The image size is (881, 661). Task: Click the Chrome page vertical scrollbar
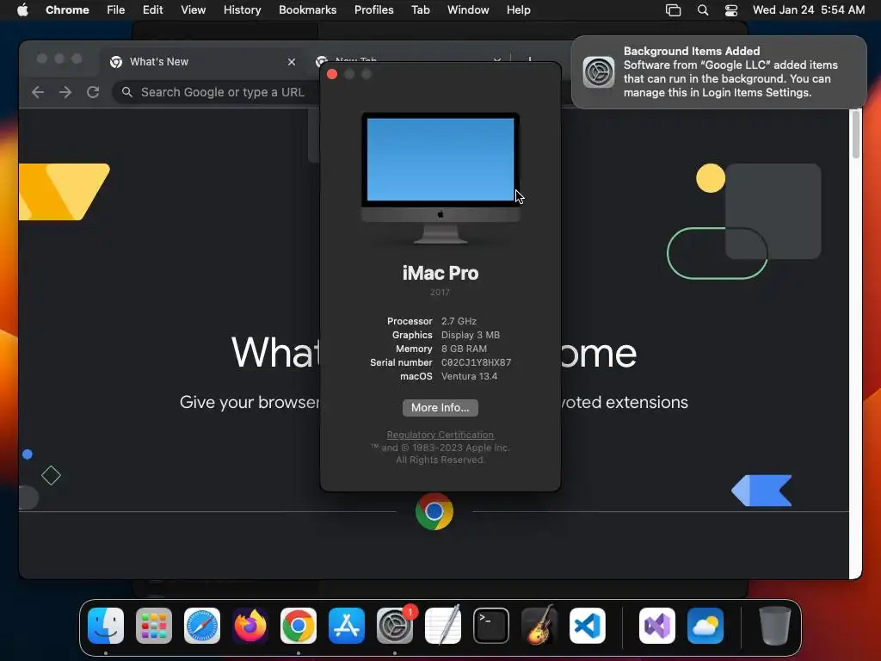[x=855, y=135]
